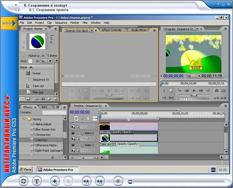233x188 pixels.
Task: Toggle Video 2 track visibility eye
Action: (73, 133)
